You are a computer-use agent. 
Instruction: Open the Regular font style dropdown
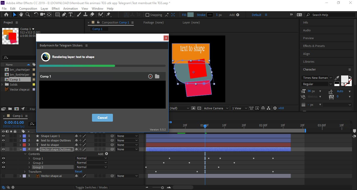point(317,84)
